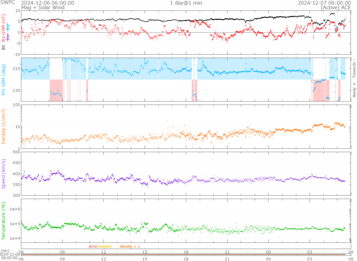Toggle the Bt series legend label

pyautogui.click(x=4, y=47)
